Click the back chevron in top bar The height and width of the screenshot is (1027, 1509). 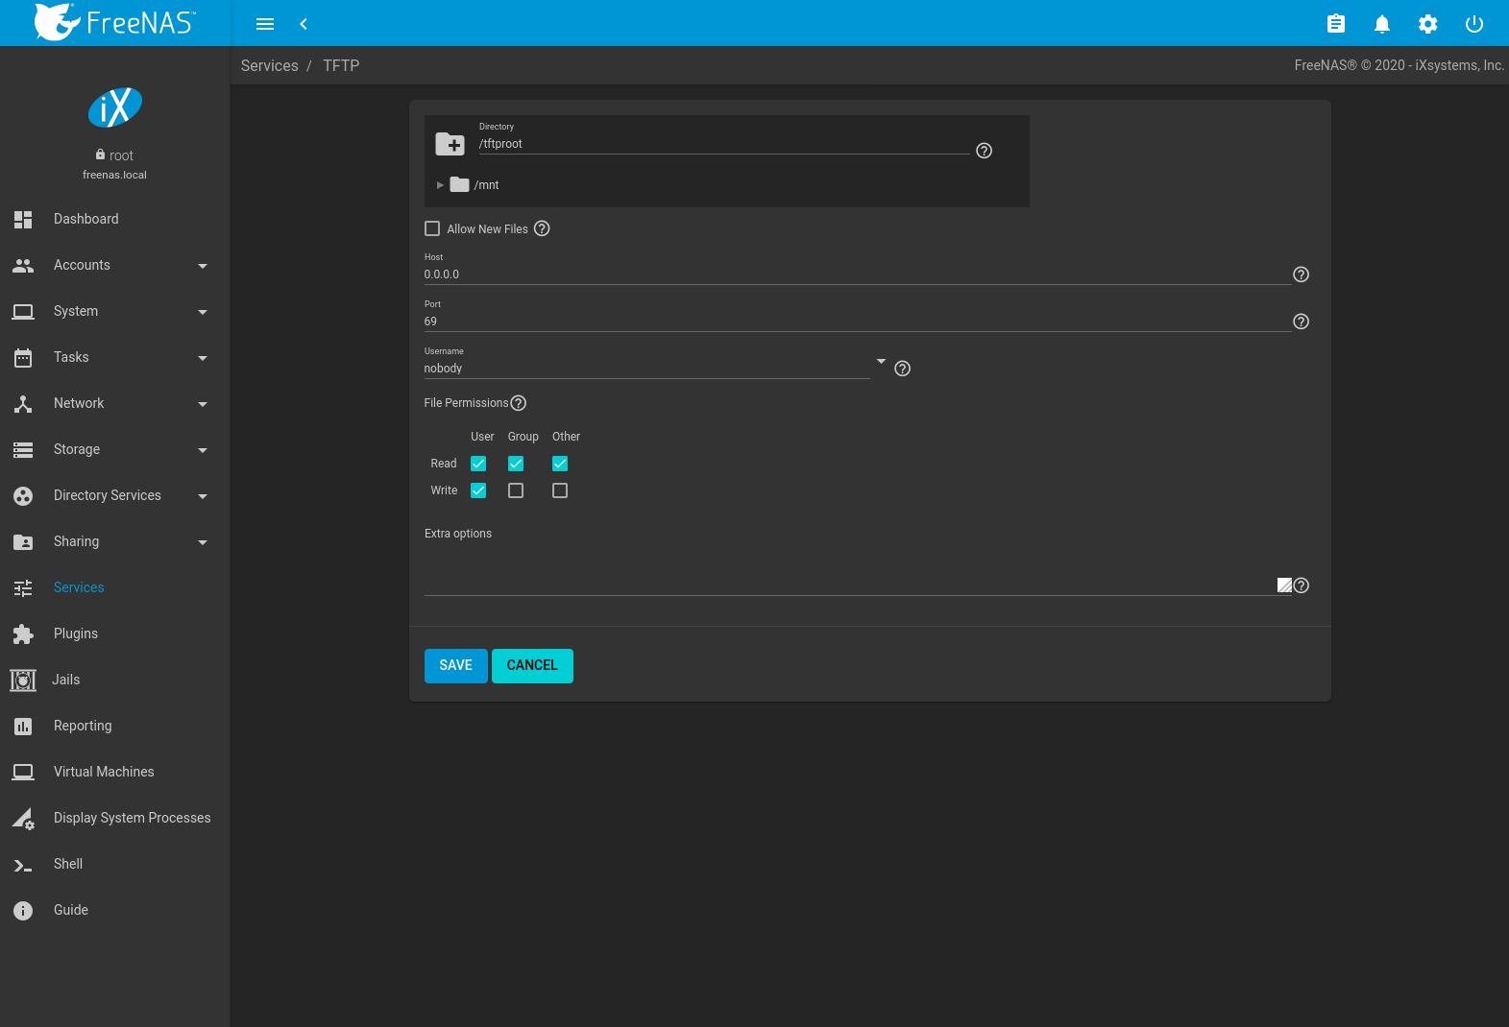pyautogui.click(x=304, y=24)
